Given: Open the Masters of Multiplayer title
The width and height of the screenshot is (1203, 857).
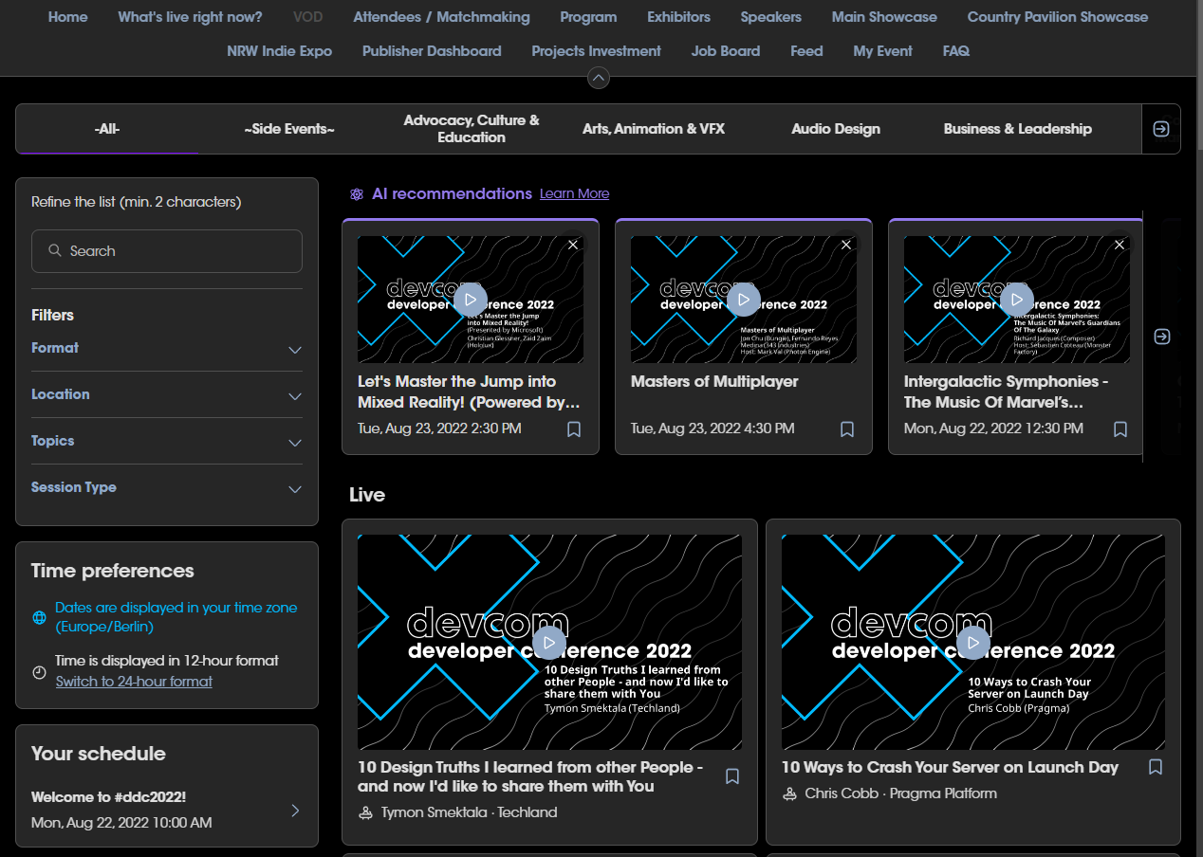Looking at the screenshot, I should [714, 382].
